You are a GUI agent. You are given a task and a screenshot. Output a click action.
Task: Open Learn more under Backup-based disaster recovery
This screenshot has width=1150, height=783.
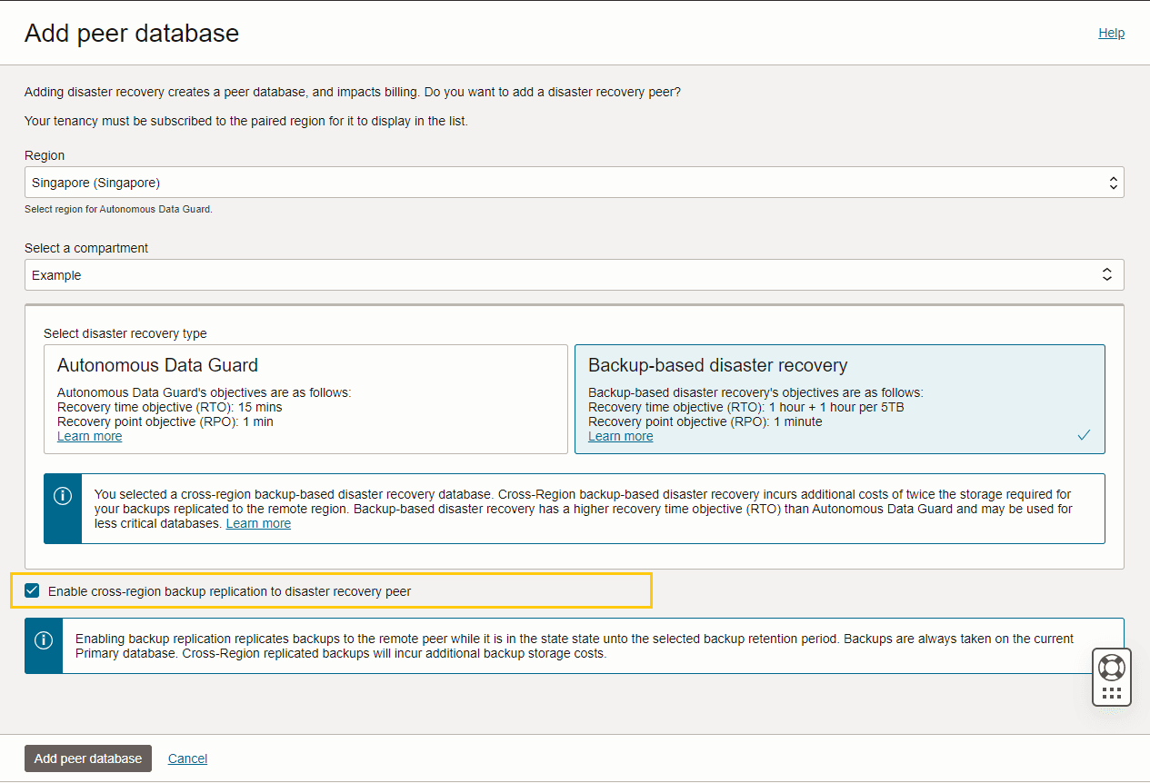(x=620, y=436)
